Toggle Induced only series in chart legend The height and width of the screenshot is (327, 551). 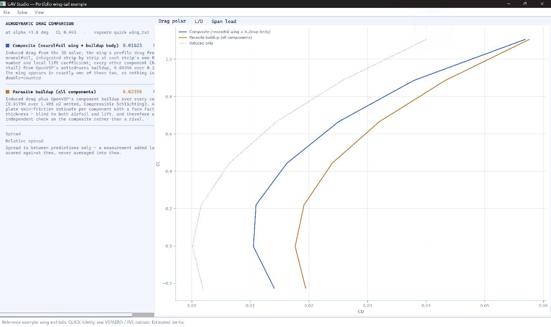pyautogui.click(x=196, y=43)
